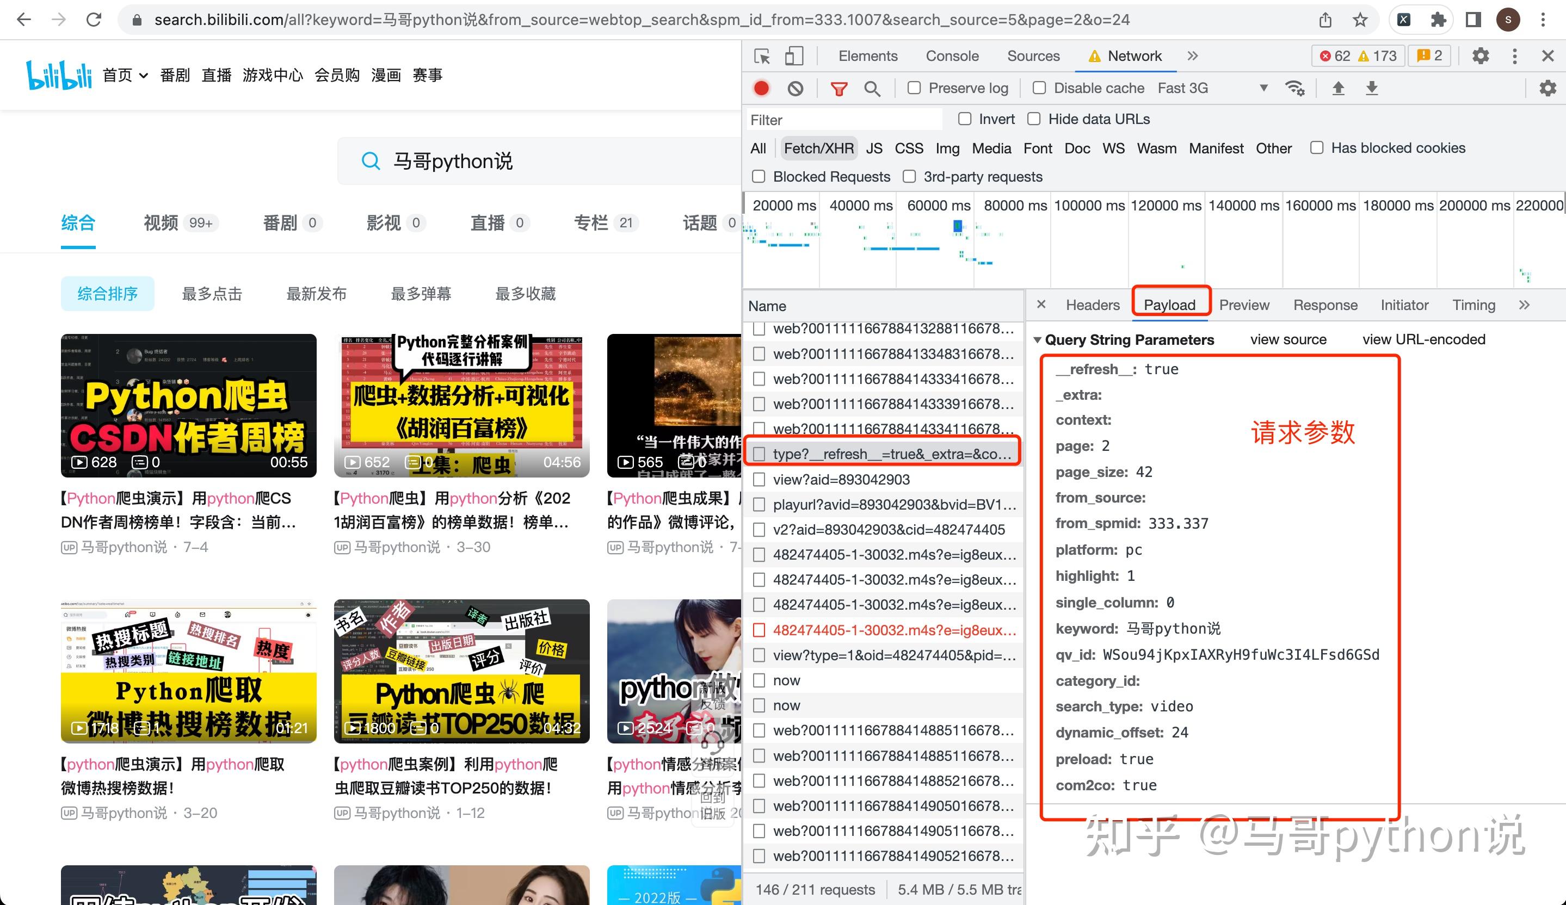Open network search magnifier icon
Viewport: 1566px width, 905px height.
[x=872, y=89]
